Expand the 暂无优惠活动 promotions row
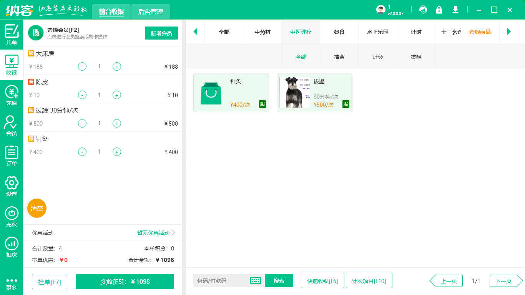The width and height of the screenshot is (525, 295). click(x=153, y=233)
